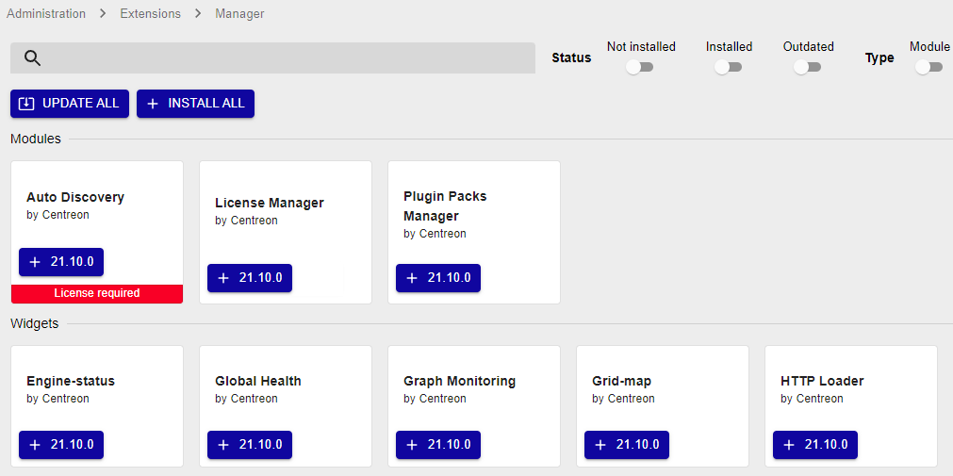Click the search magnifier icon
Image resolution: width=953 pixels, height=476 pixels.
[32, 58]
